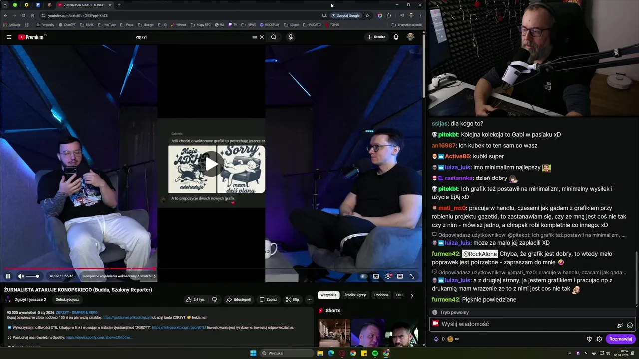Open chapter 'Kompletne wyjaśnienia wokół dramy AI merchu'

[x=119, y=276]
